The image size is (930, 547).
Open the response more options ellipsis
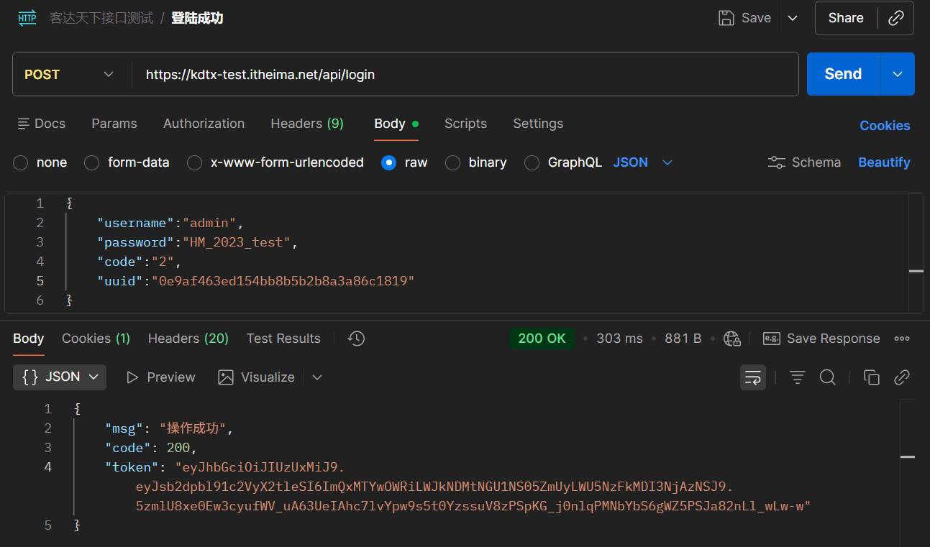point(902,339)
